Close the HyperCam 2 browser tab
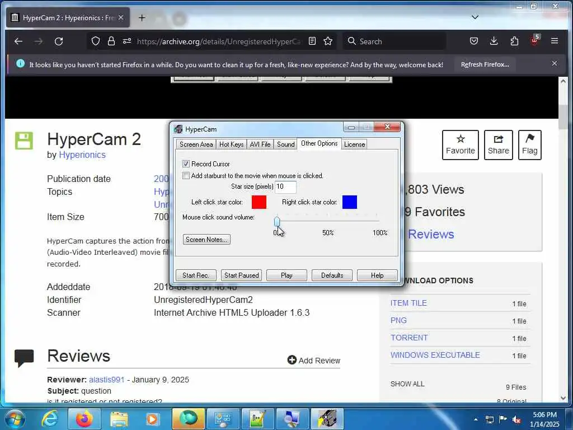The image size is (573, 430). pyautogui.click(x=121, y=17)
